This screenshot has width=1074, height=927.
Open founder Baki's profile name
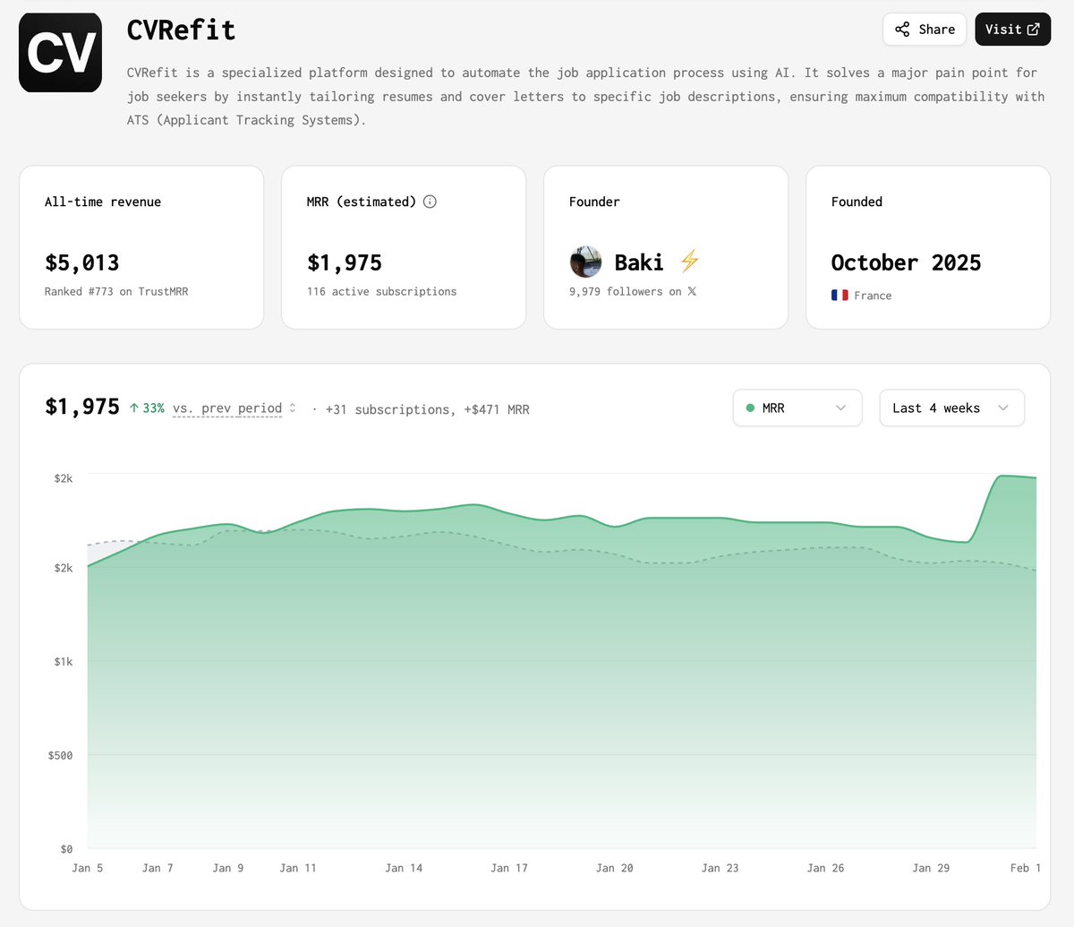639,262
